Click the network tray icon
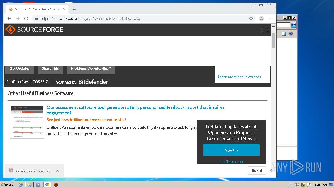The height and width of the screenshot is (188, 334). click(x=303, y=185)
